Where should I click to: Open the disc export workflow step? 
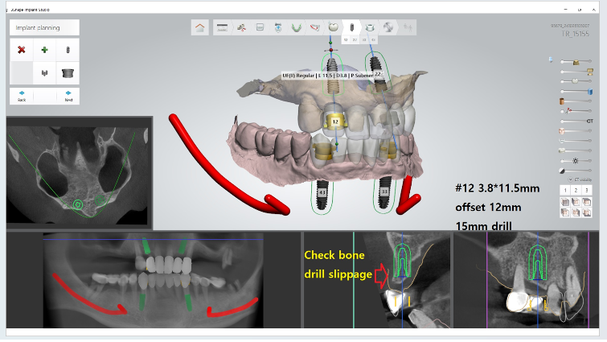[x=388, y=27]
